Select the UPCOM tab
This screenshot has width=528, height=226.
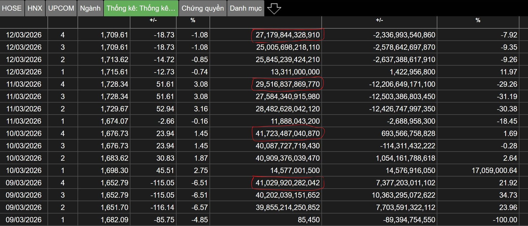coord(61,8)
